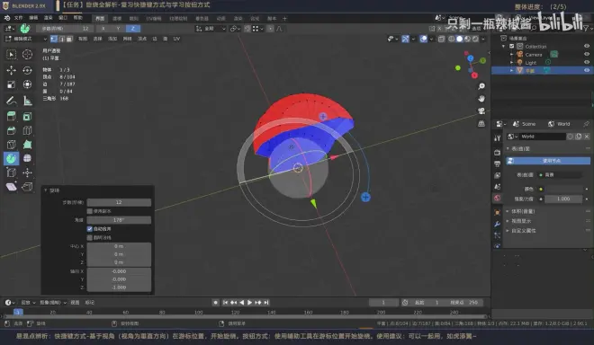The image size is (594, 345).
Task: Adjust the 强度/力度 strength slider
Action: pos(563,199)
